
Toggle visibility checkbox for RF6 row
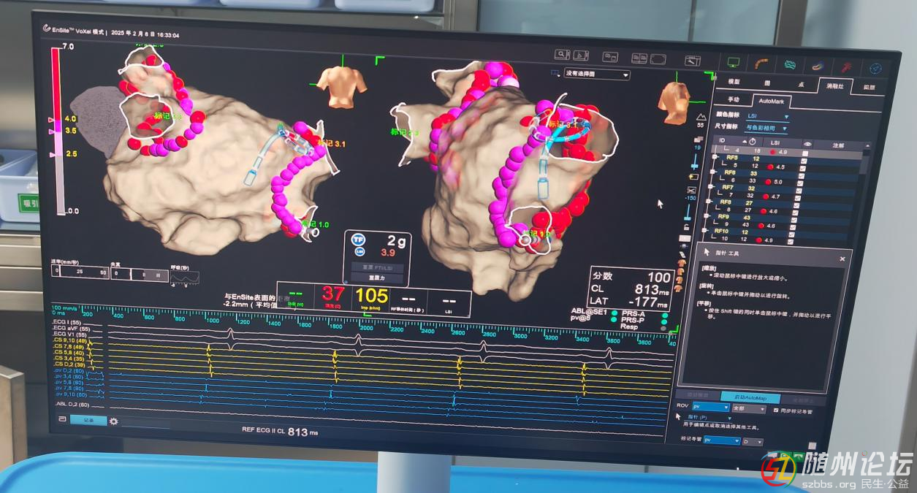pyautogui.click(x=801, y=175)
